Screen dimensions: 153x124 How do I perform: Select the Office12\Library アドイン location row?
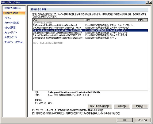point(90,38)
